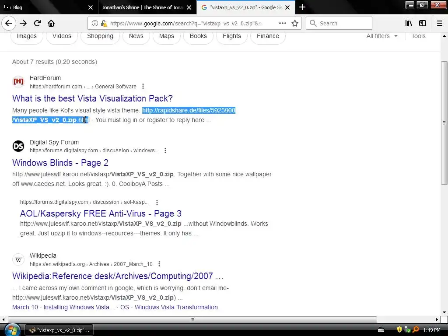Click the vertical scrollbar thumb
The image size is (448, 336).
click(444, 123)
